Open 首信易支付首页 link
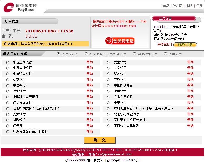Viewport: 205px width, 162px height. (x=171, y=6)
